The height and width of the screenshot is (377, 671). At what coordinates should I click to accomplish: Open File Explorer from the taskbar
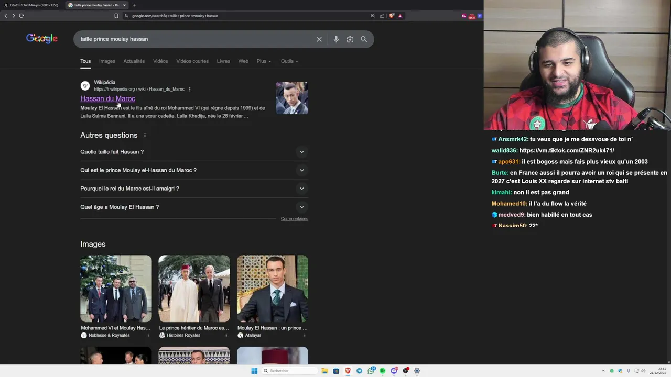click(324, 371)
